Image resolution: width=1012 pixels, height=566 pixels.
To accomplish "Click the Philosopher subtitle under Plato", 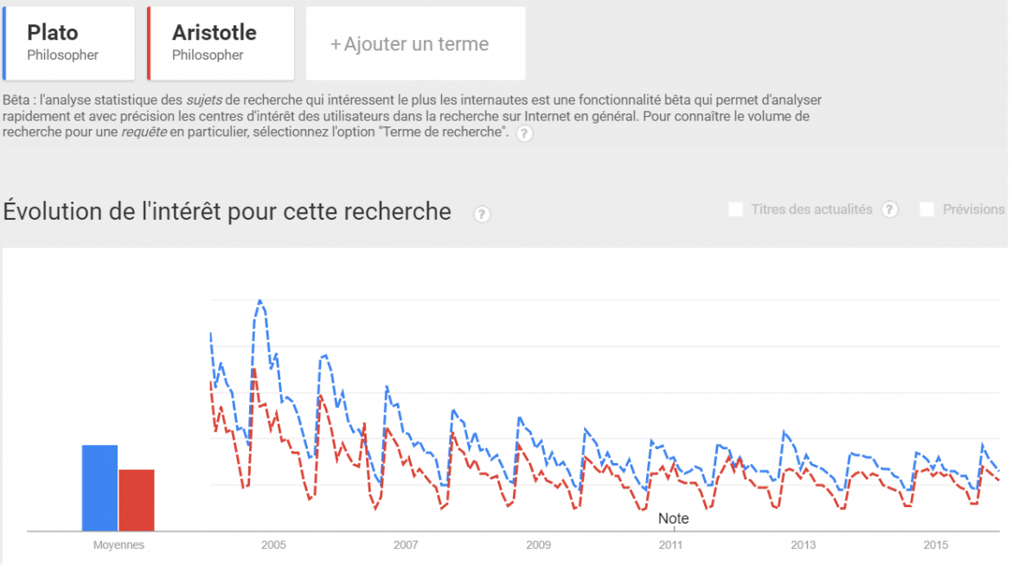I will click(x=62, y=55).
